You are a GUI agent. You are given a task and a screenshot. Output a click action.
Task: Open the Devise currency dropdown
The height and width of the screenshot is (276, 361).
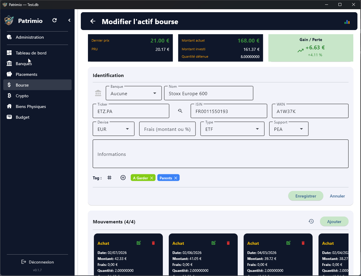coord(113,129)
